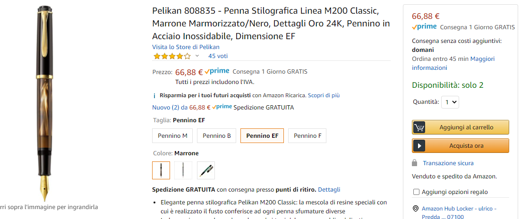This screenshot has height=219, width=521.
Task: Open the 45 voti reviews link
Action: click(x=218, y=56)
